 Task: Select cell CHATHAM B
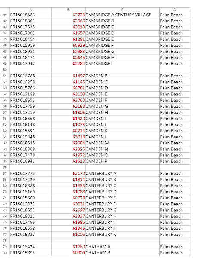coord(122,253)
